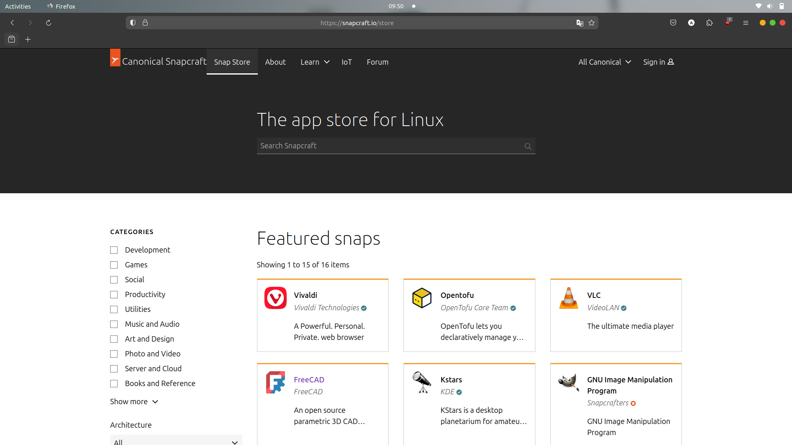Expand Show more categories
Image resolution: width=792 pixels, height=445 pixels.
[134, 401]
